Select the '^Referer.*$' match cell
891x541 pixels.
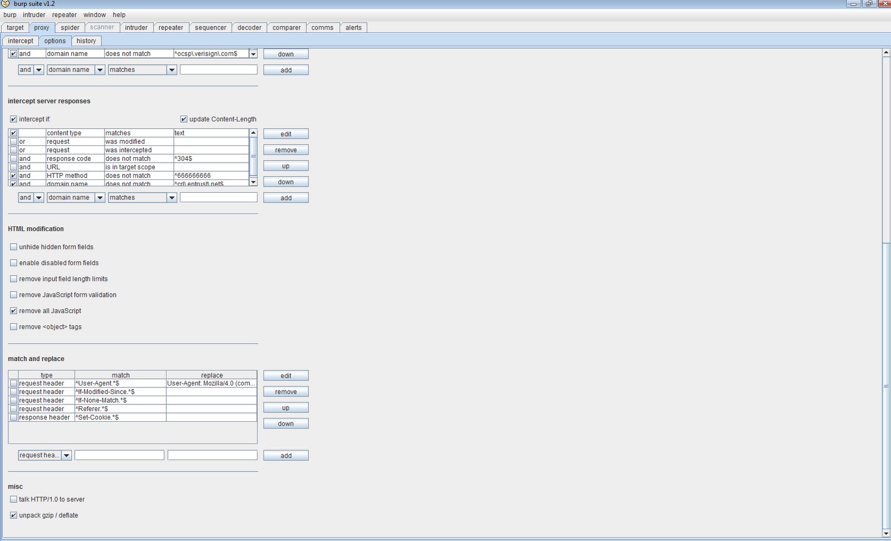click(x=120, y=409)
